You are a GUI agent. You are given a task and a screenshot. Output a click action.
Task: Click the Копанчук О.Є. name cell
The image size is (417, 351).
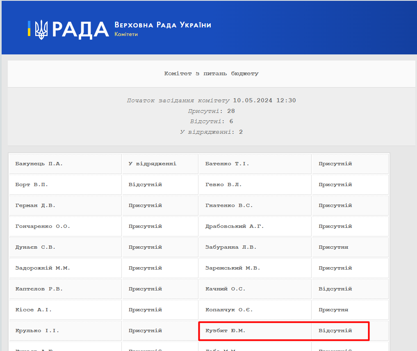click(255, 310)
